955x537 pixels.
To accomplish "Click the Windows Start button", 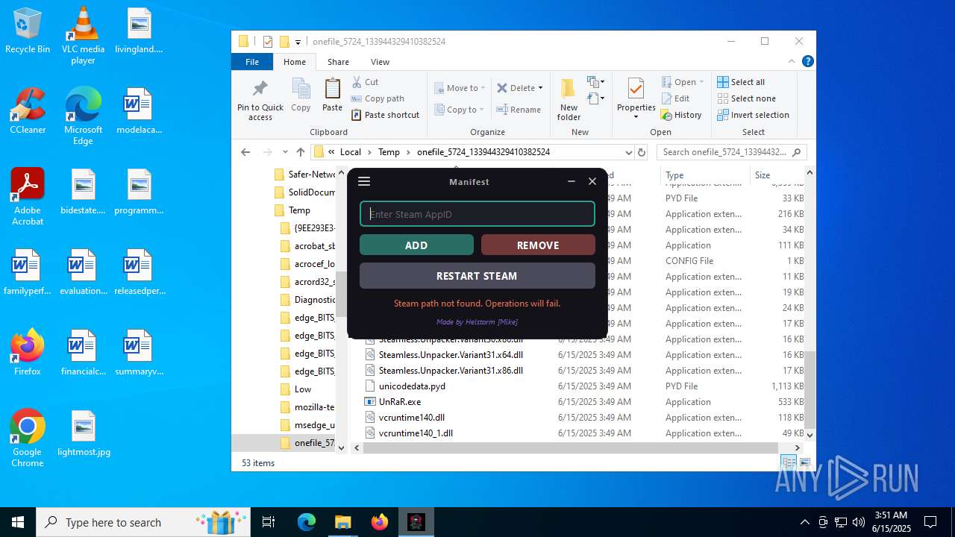I will (18, 522).
